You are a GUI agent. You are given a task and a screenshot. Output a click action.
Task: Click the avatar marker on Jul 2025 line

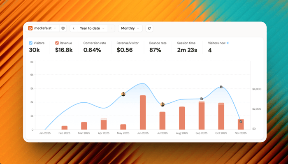163,104
